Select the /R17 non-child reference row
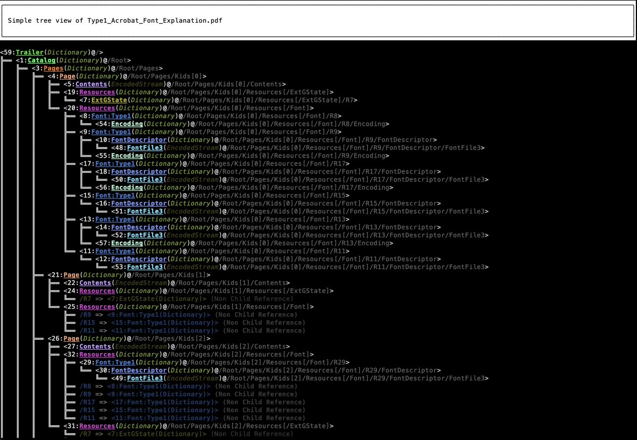The height and width of the screenshot is (440, 637). pos(192,403)
